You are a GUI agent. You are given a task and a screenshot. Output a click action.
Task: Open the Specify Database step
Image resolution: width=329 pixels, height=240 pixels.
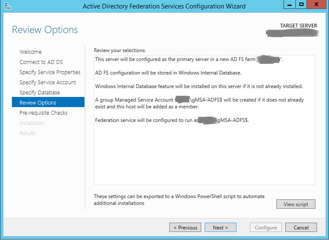[x=39, y=92]
